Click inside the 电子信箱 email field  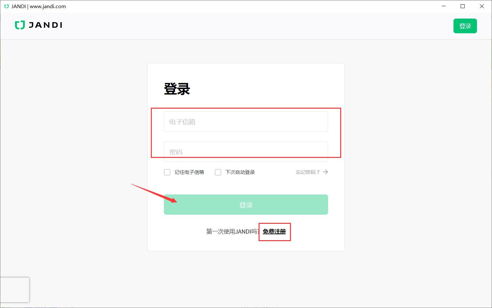(246, 121)
